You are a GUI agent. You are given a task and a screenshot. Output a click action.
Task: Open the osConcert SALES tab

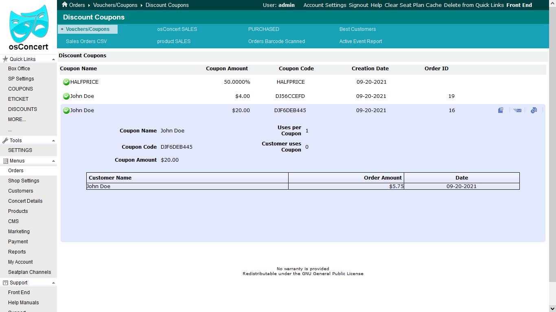[177, 29]
